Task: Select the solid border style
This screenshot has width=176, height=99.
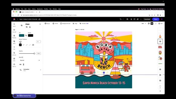Action: point(20,45)
